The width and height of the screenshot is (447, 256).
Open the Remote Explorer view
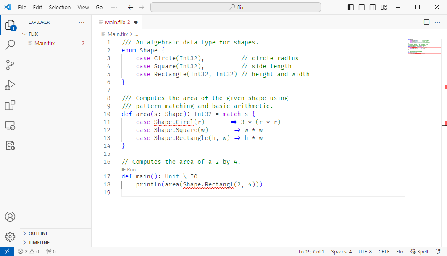(10, 125)
